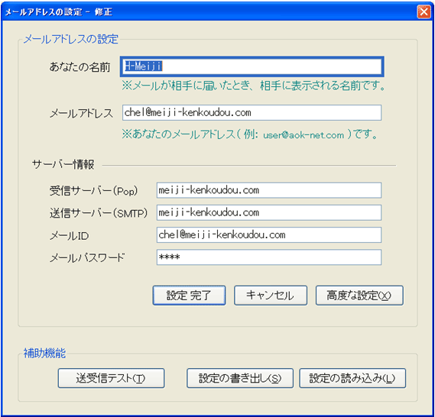The height and width of the screenshot is (417, 435).
Task: Click the hint text about 相手に表示される名前
Action: [254, 86]
